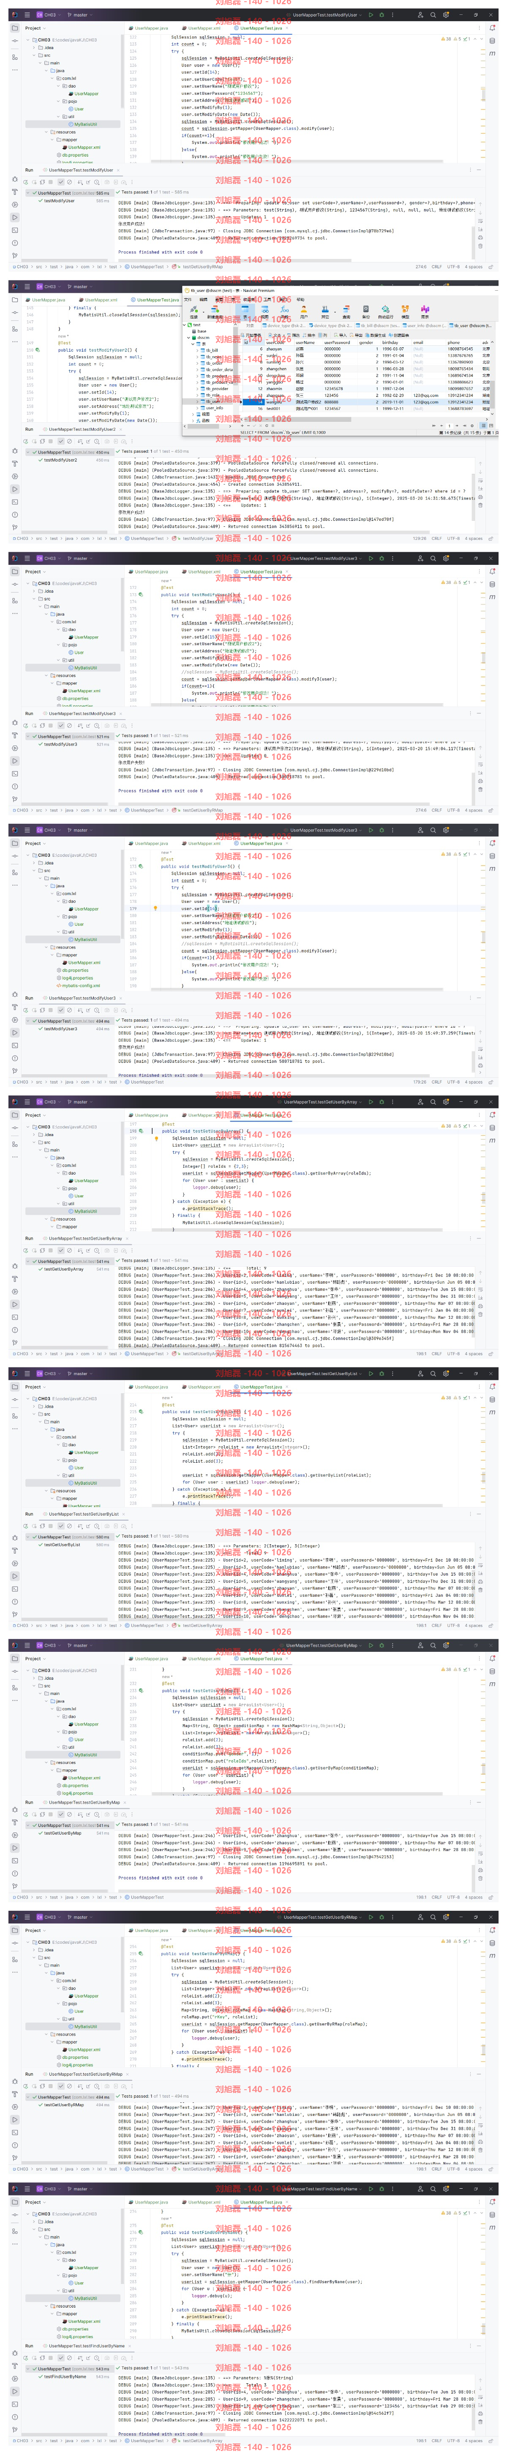Image resolution: width=507 pixels, height=2454 pixels.
Task: Open settings gear in testFindUserByName window
Action: (x=445, y=2188)
